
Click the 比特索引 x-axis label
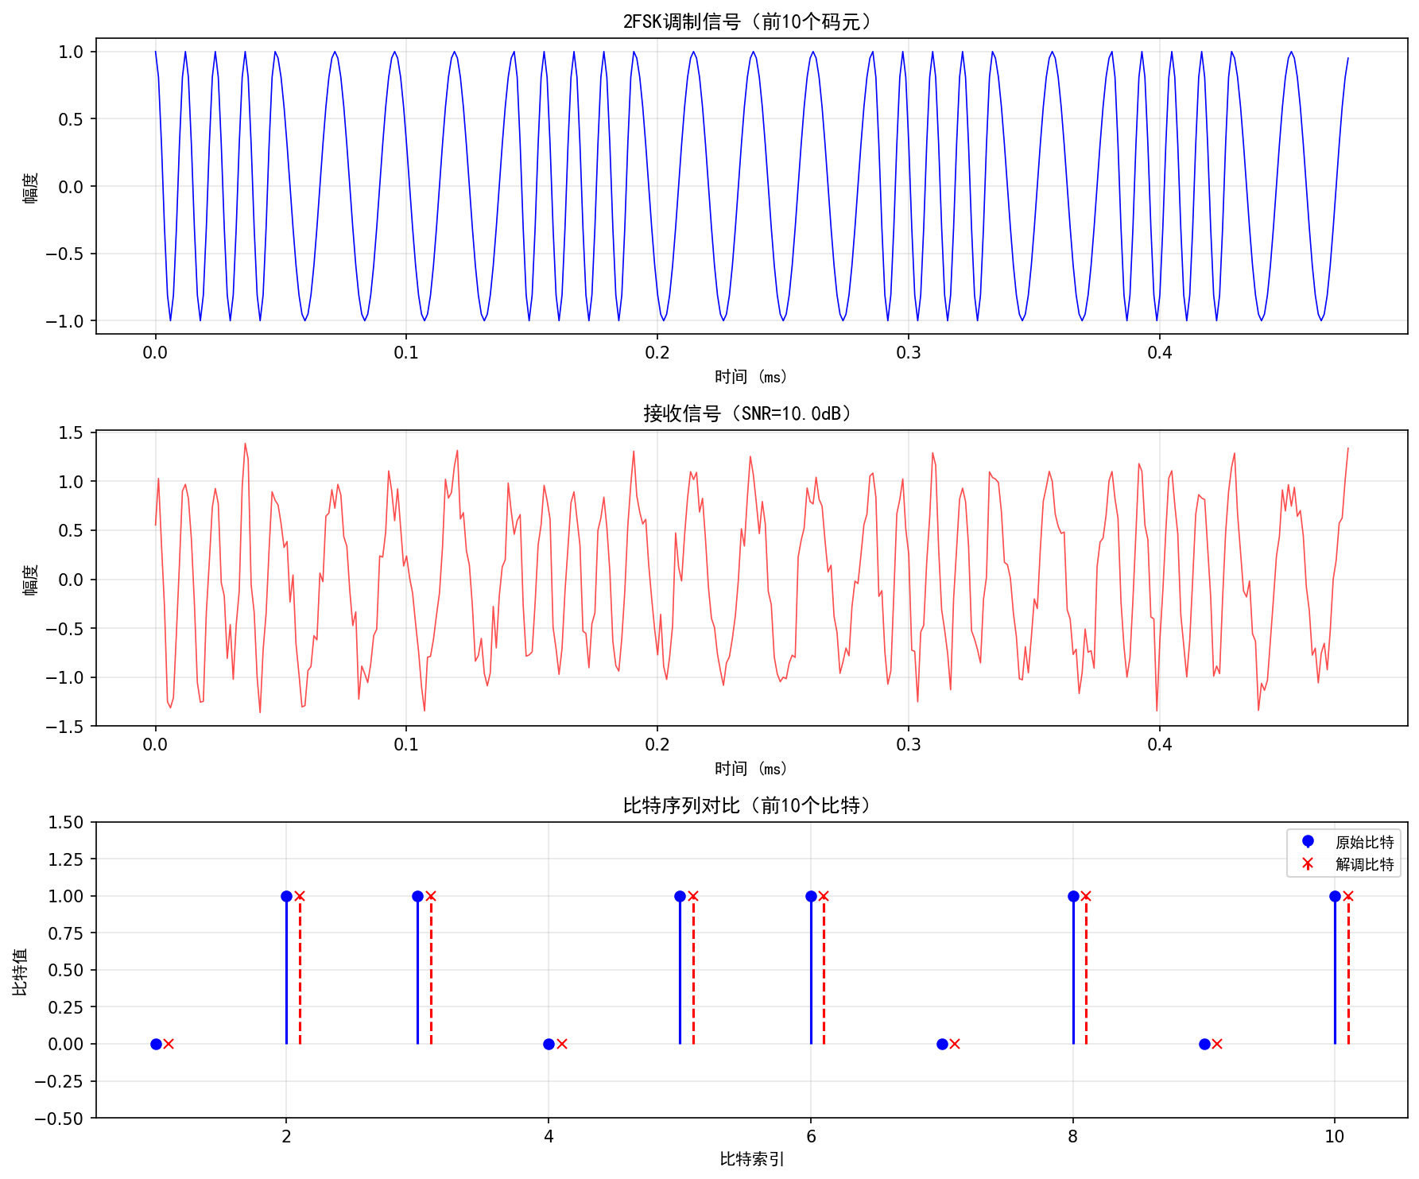coord(751,1159)
